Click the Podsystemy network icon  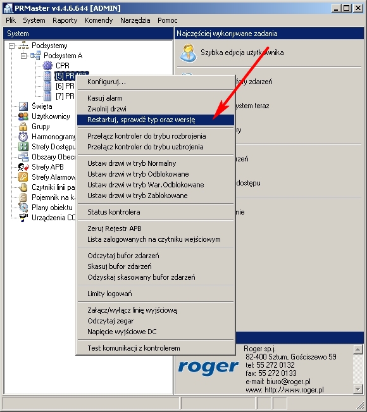pyautogui.click(x=23, y=46)
